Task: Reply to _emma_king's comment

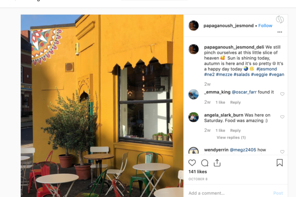Action: (235, 102)
